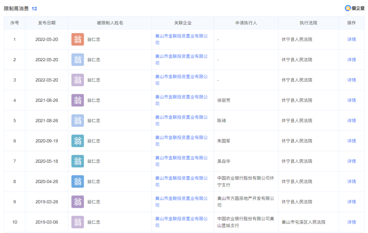Click the 操作 column header
This screenshot has height=233, width=368.
coord(352,23)
